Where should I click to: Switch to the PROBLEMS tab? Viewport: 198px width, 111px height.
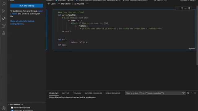coord(54,93)
